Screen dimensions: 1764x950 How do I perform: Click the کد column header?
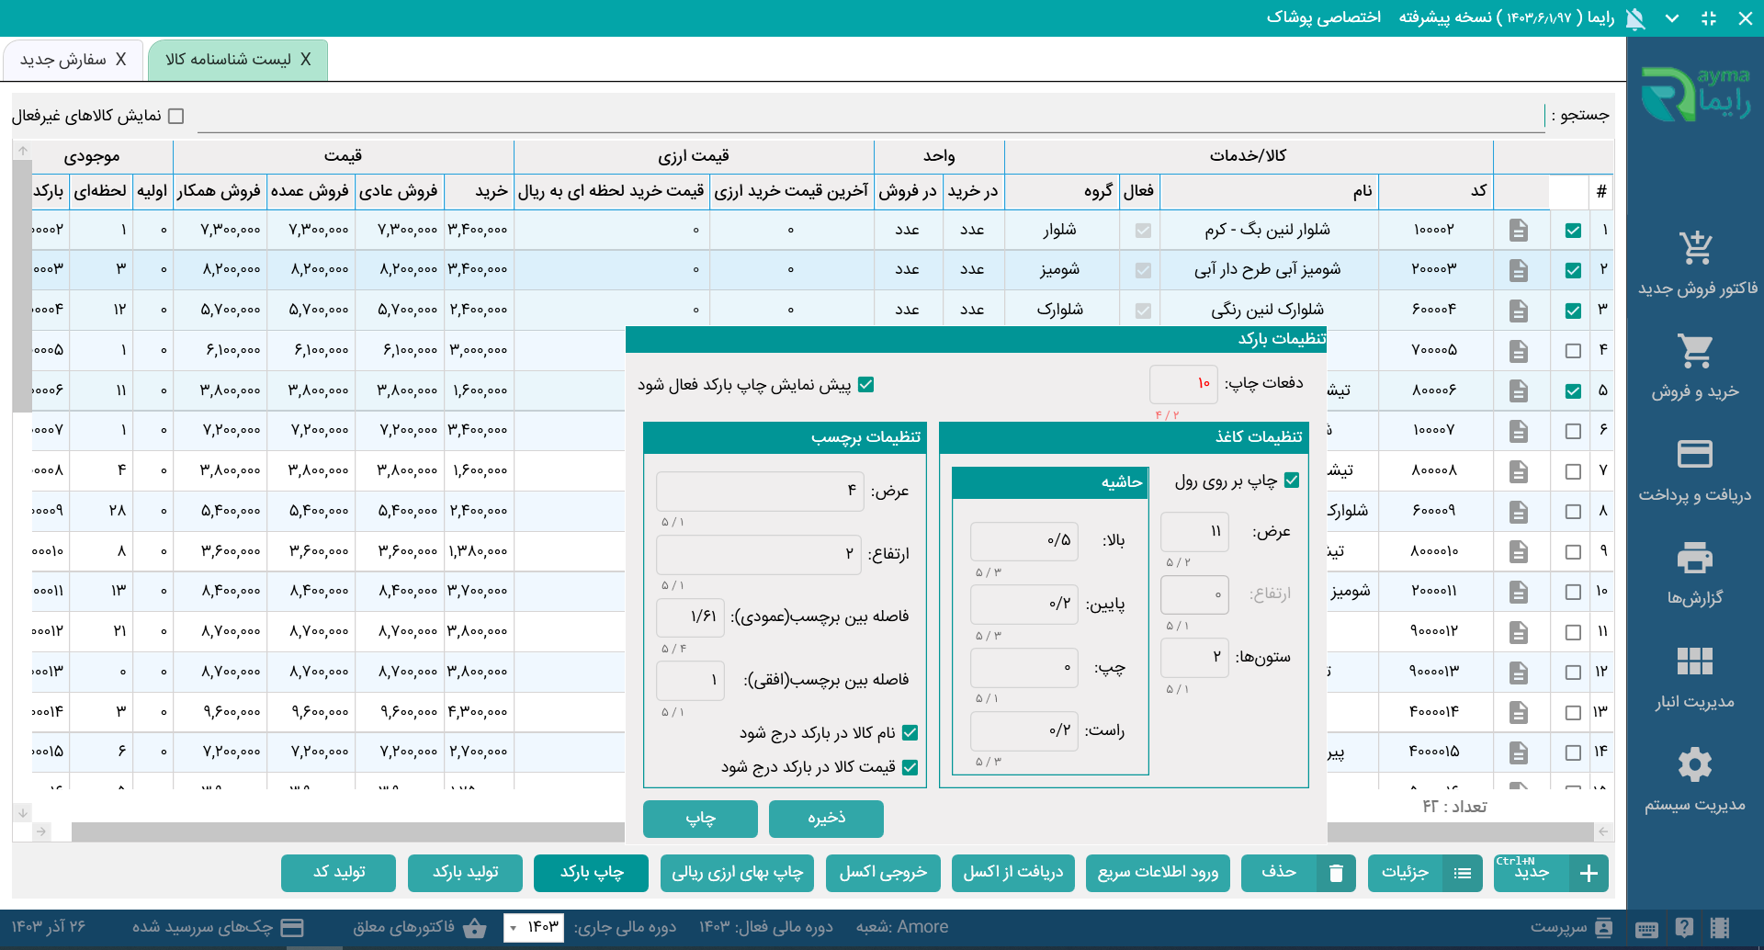click(1435, 191)
